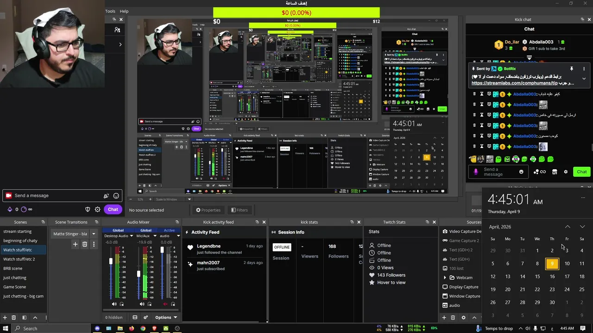Open Windows notification center icon
This screenshot has width=593, height=333.
point(583,328)
